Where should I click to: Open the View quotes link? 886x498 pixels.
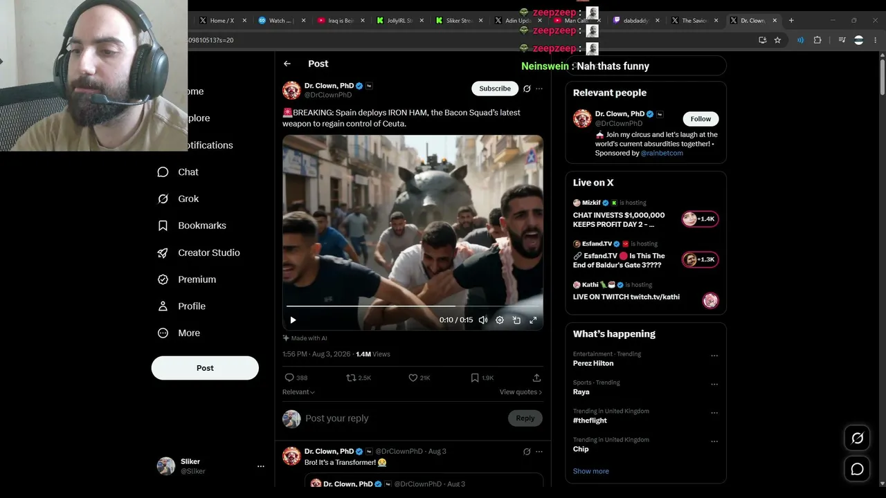(x=521, y=392)
